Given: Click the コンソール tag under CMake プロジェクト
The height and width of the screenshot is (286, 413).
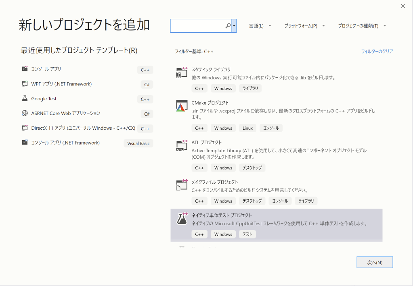Looking at the screenshot, I should tap(271, 128).
